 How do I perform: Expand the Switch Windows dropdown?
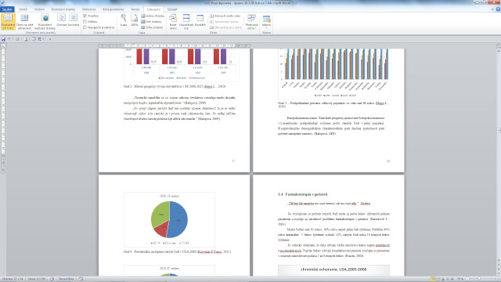tap(252, 22)
